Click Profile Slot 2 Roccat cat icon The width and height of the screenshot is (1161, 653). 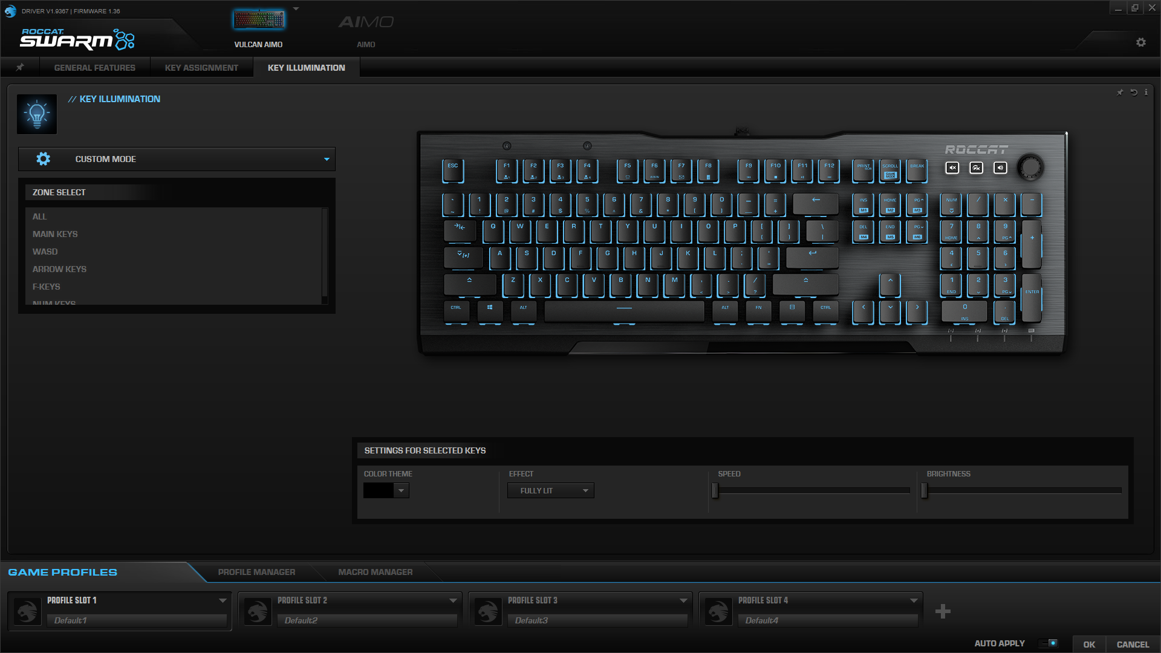click(258, 611)
